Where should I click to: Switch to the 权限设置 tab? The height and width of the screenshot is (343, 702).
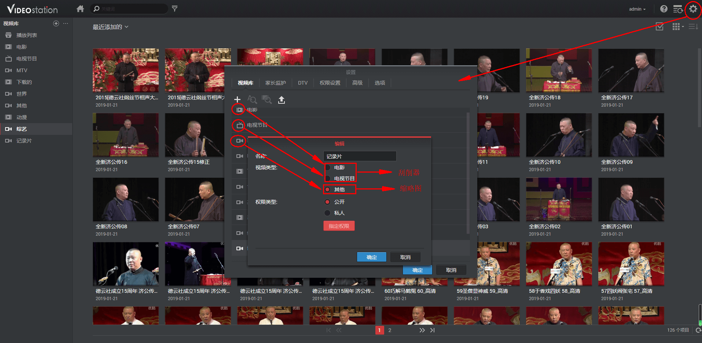coord(330,83)
